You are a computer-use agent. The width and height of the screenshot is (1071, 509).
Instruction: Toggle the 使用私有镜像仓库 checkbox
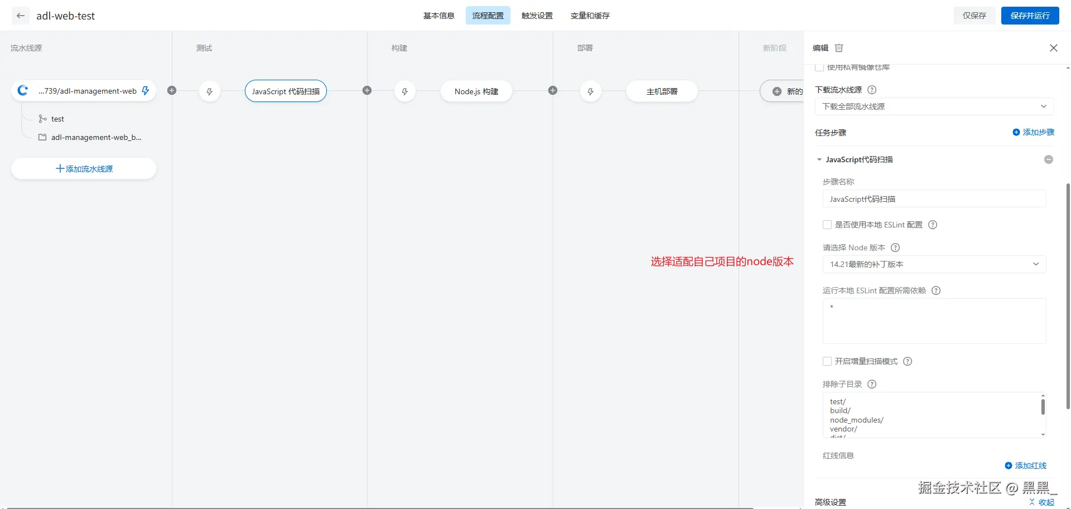click(x=819, y=67)
